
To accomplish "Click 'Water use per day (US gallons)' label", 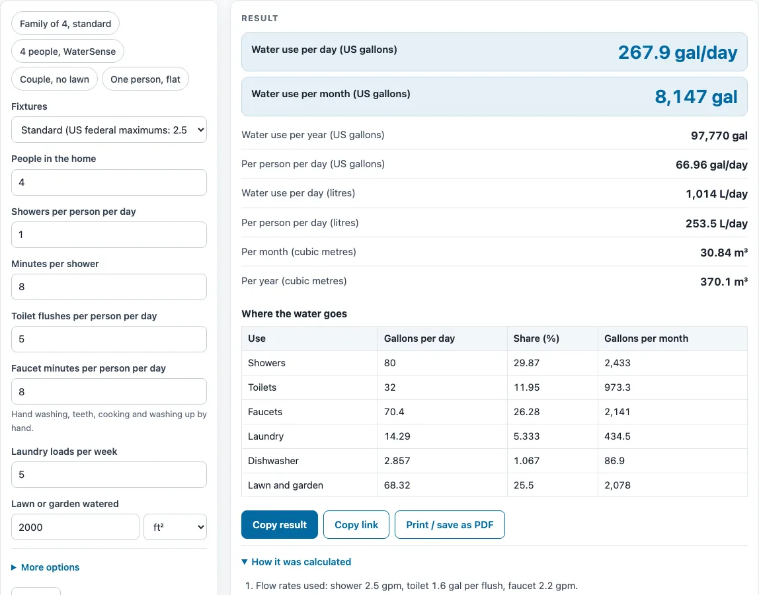I will [x=325, y=50].
